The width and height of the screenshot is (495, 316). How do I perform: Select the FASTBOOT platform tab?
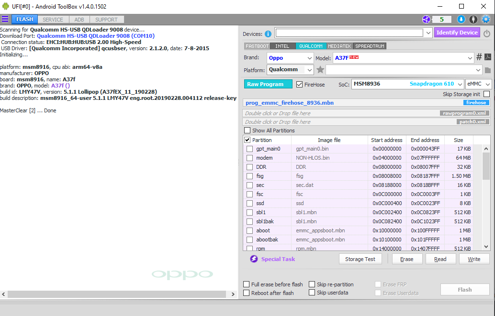click(257, 46)
